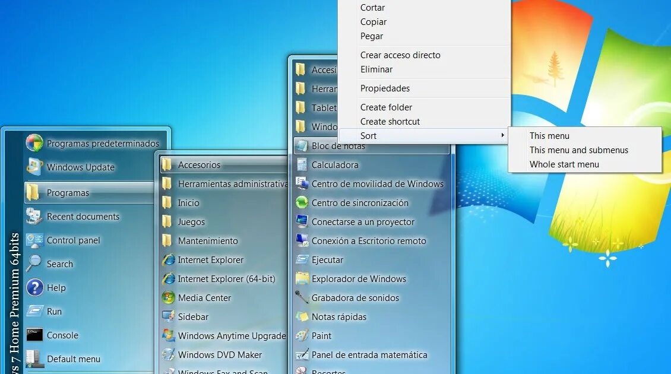Select Create shortcut menu entry
The height and width of the screenshot is (374, 671).
390,122
